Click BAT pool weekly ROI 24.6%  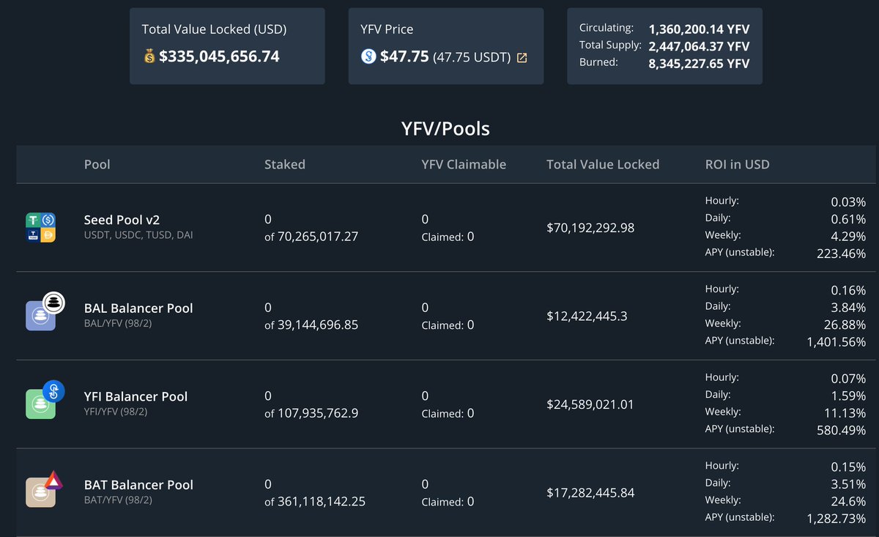[848, 501]
